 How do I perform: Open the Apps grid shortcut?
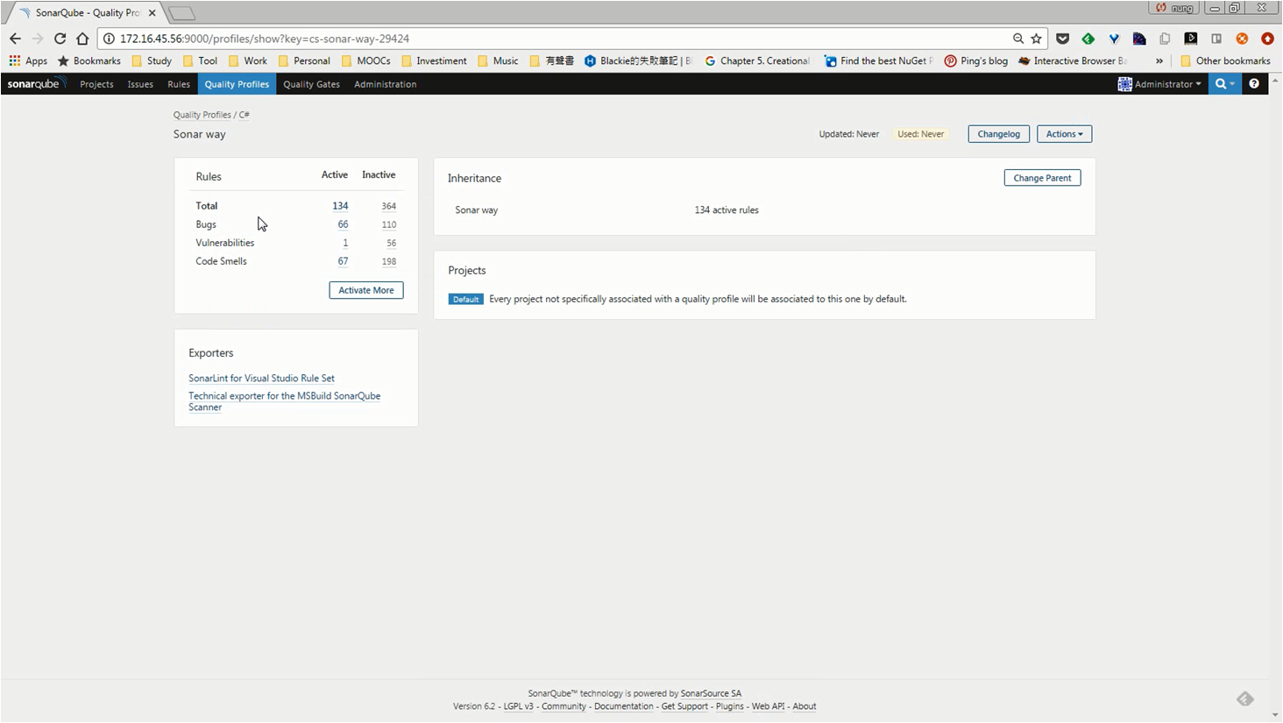pyautogui.click(x=28, y=60)
